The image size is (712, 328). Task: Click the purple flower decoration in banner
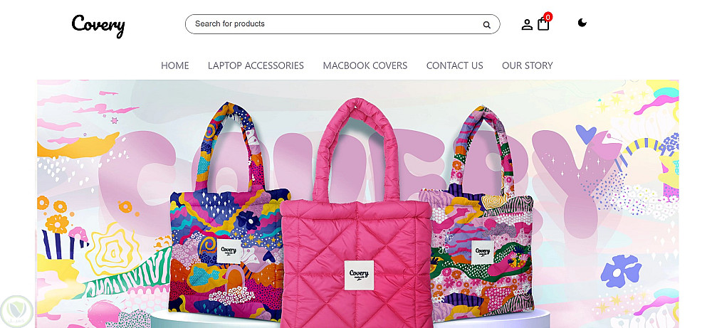621,271
